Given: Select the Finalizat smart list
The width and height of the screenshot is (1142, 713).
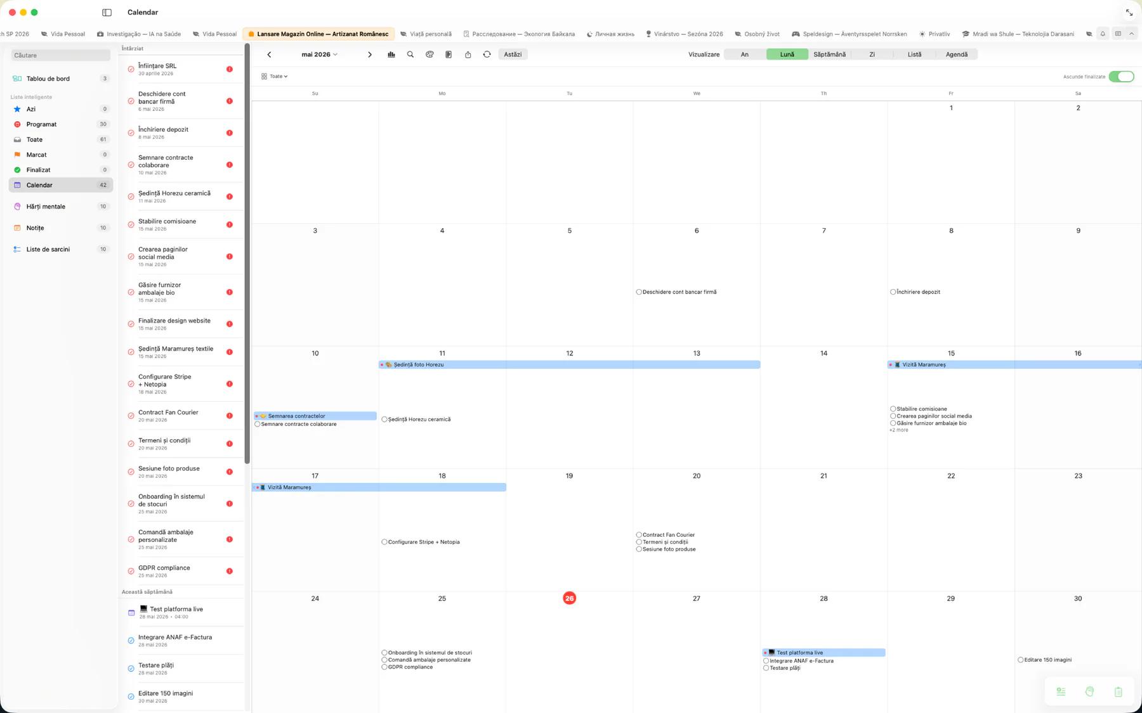Looking at the screenshot, I should (x=61, y=170).
